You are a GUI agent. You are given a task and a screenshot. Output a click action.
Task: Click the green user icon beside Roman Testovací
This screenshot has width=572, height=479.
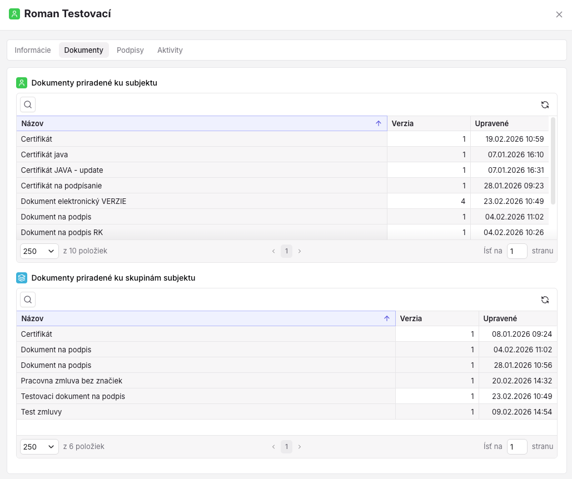tap(14, 14)
